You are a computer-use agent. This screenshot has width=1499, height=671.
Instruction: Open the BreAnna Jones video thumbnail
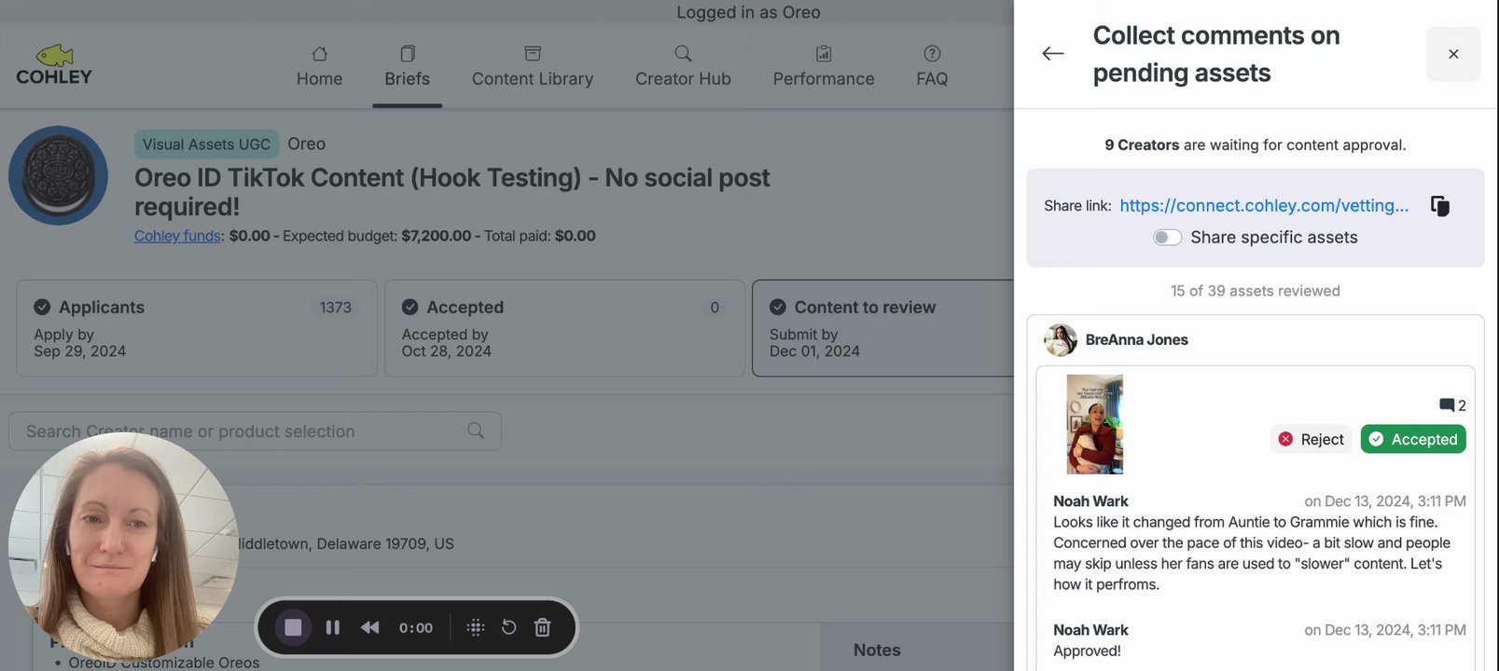(1095, 424)
